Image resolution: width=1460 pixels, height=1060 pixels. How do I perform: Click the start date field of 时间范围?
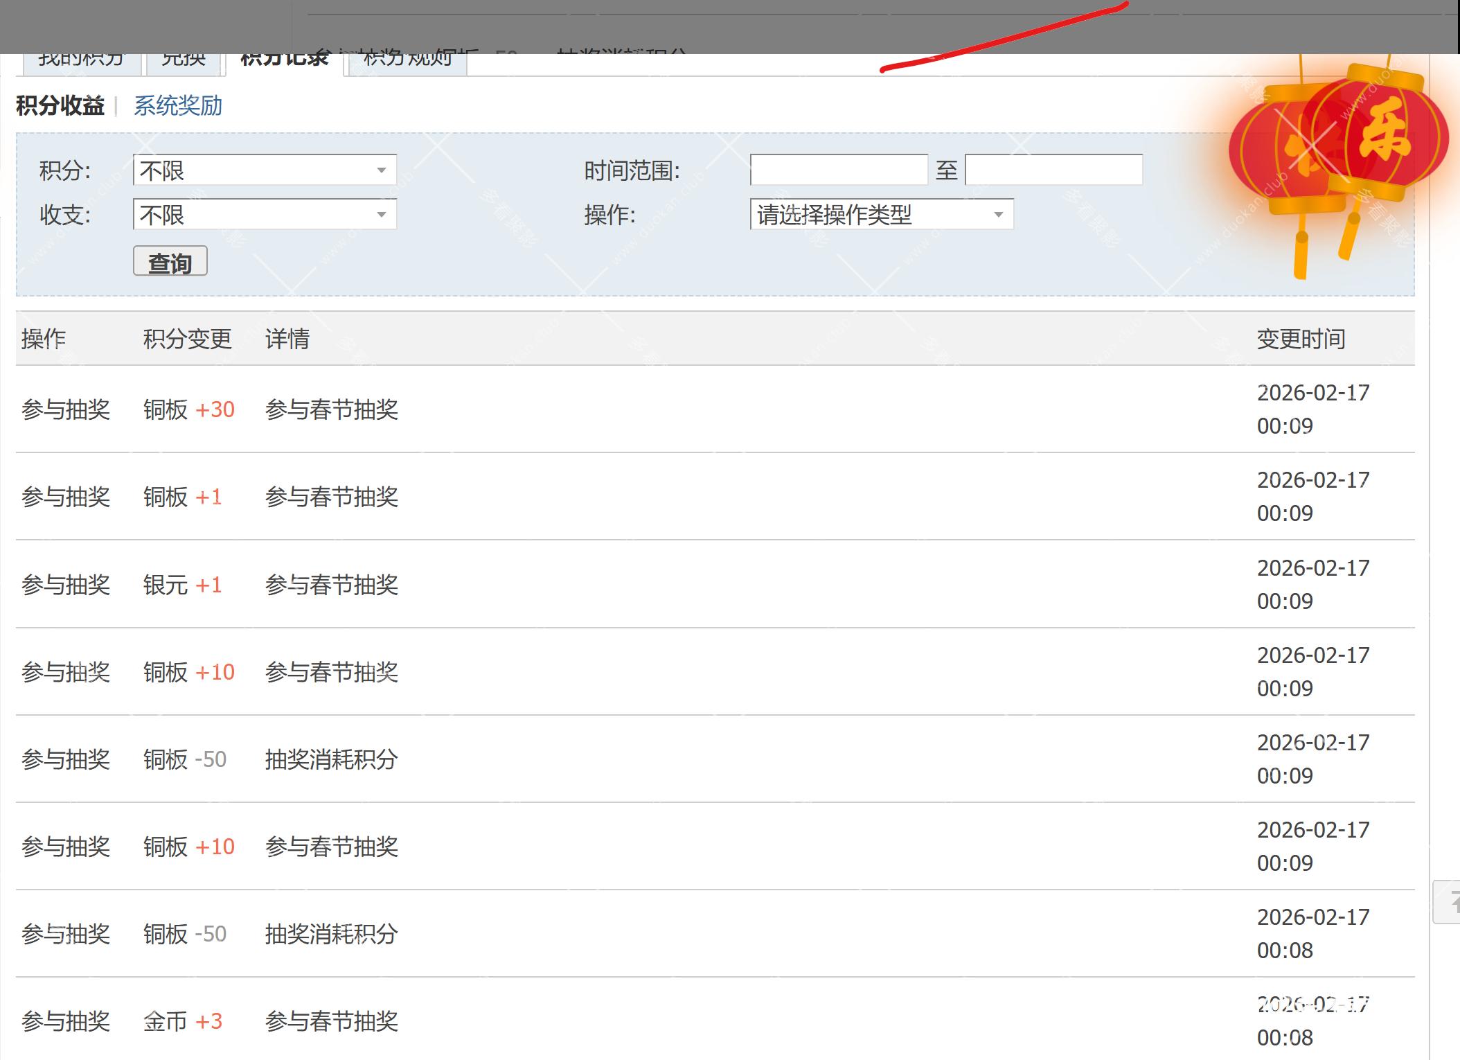838,170
